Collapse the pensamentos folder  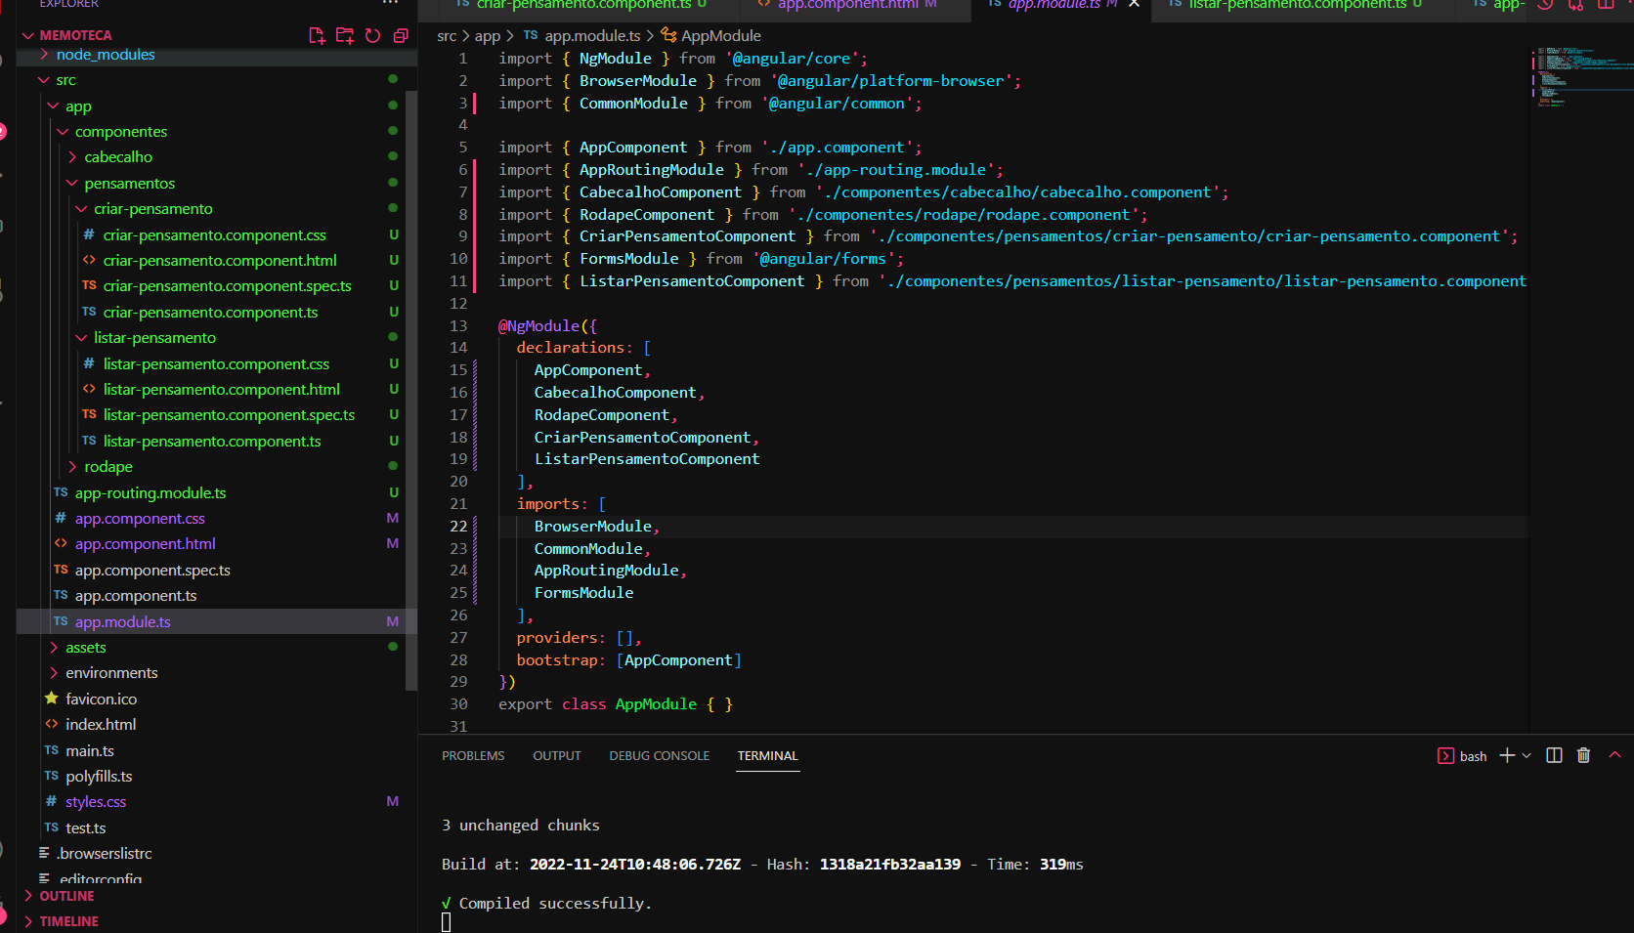129,183
